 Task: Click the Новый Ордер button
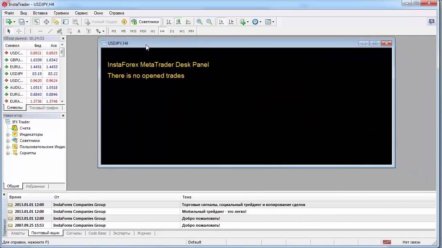(x=101, y=22)
